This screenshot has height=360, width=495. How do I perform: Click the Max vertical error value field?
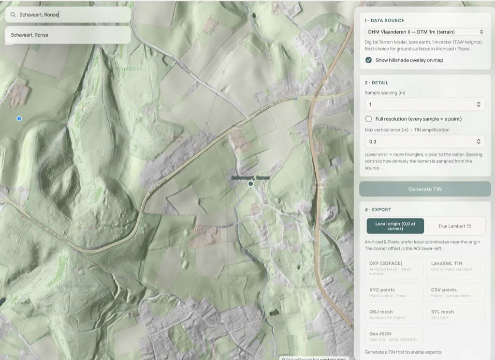[424, 142]
